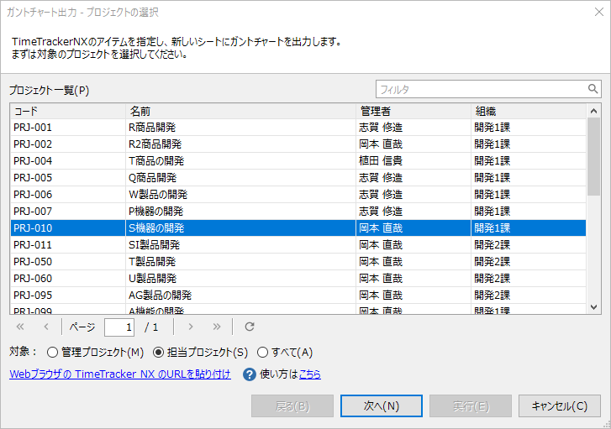This screenshot has width=611, height=429.
Task: Go to the next page arrow
Action: 191,327
